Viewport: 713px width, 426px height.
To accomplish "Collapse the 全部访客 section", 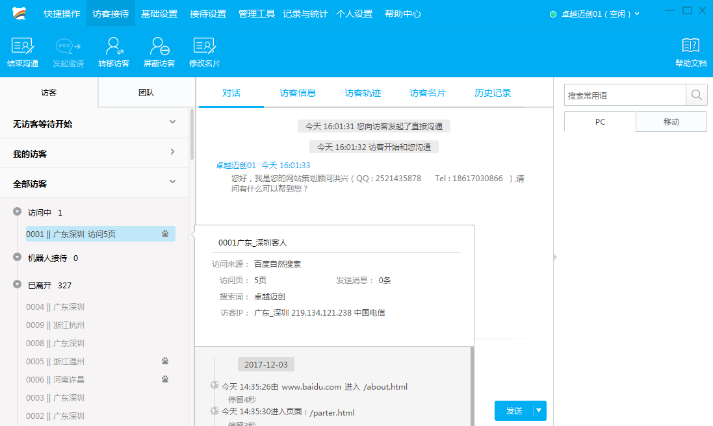I will coord(172,182).
